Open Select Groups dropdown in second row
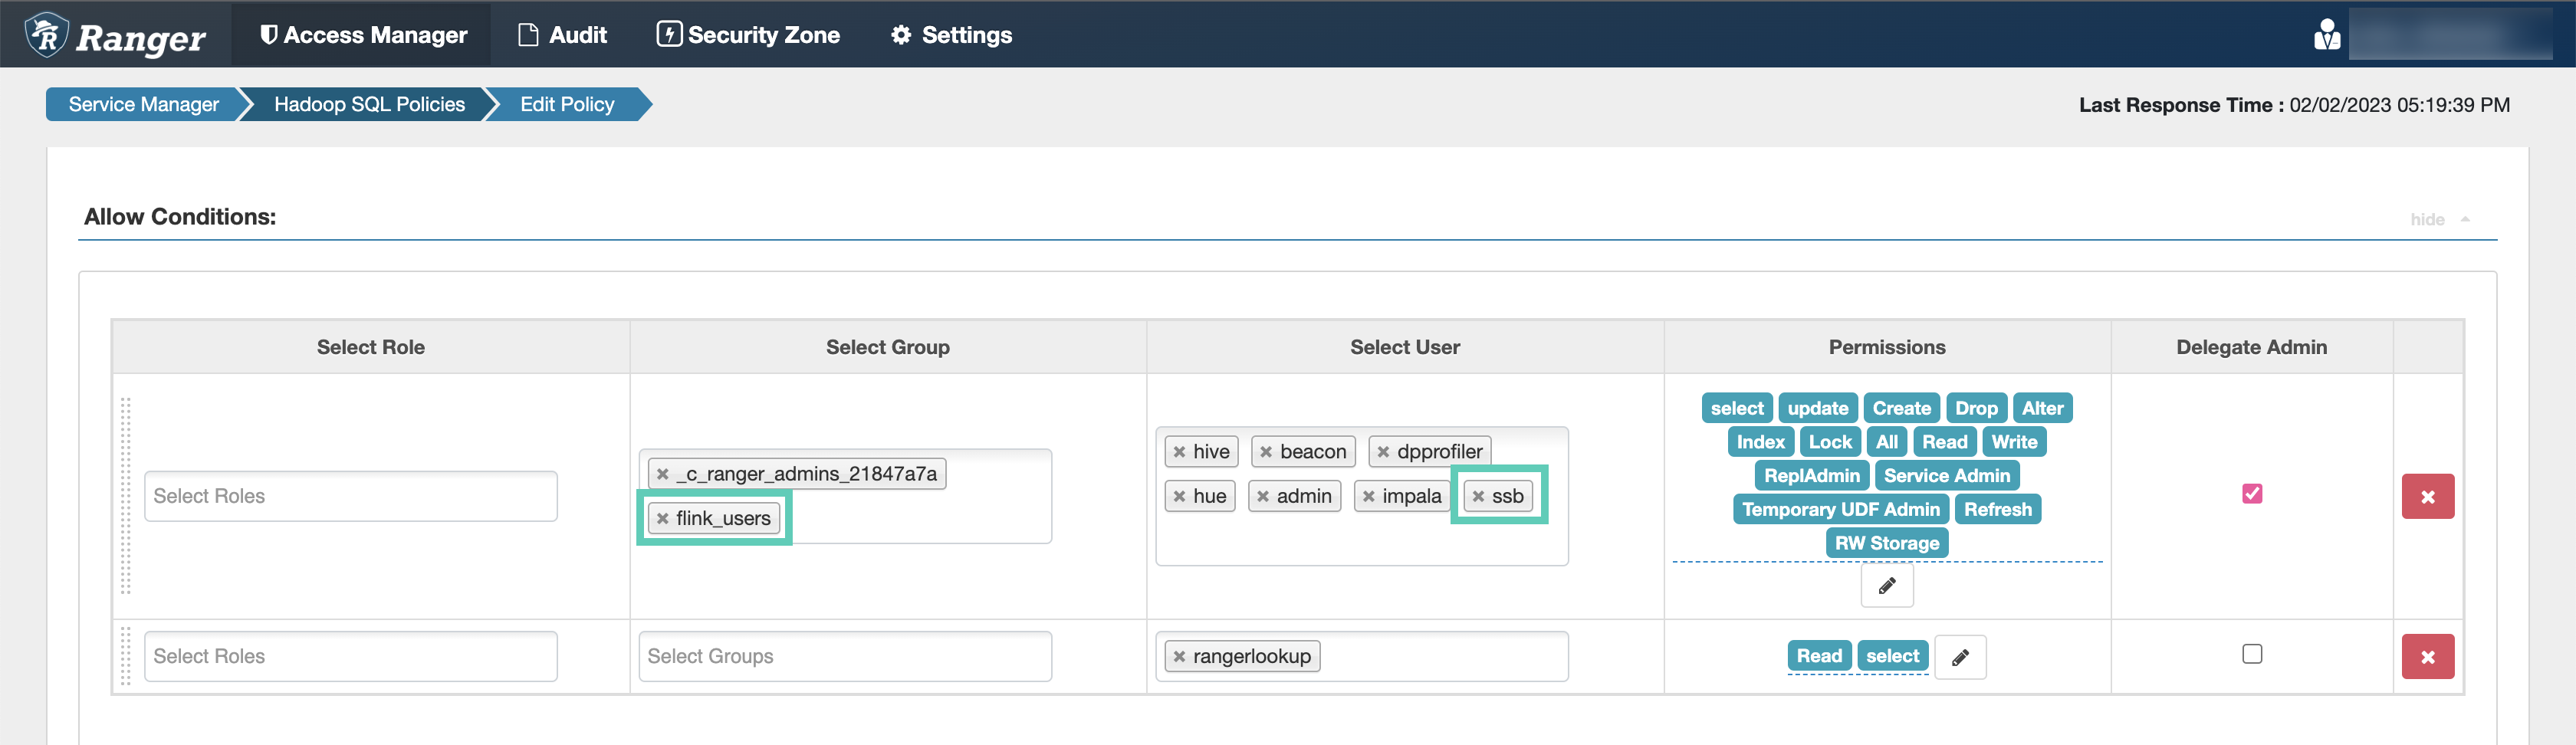 pyautogui.click(x=844, y=657)
